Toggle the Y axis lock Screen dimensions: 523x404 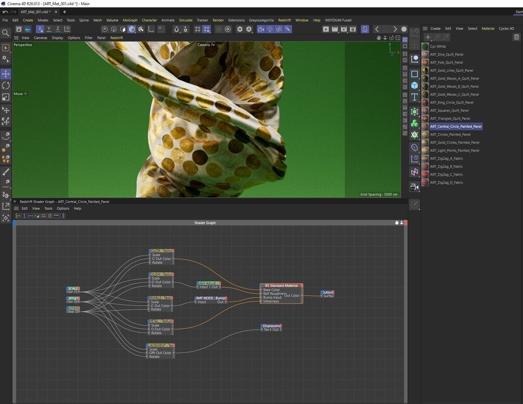coord(49,29)
